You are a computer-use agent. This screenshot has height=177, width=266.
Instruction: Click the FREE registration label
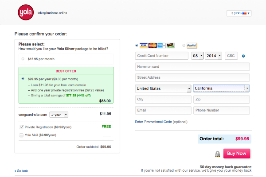point(106,127)
